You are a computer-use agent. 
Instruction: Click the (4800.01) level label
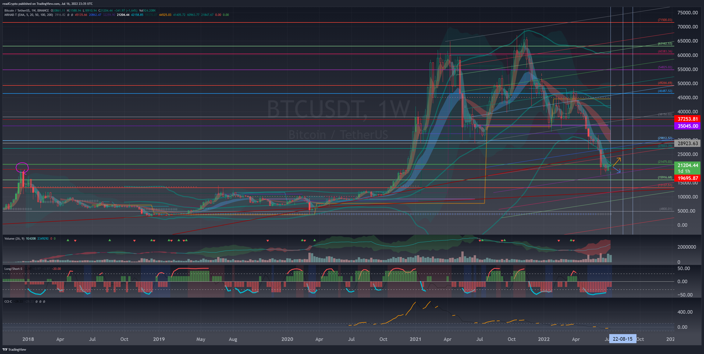(666, 209)
